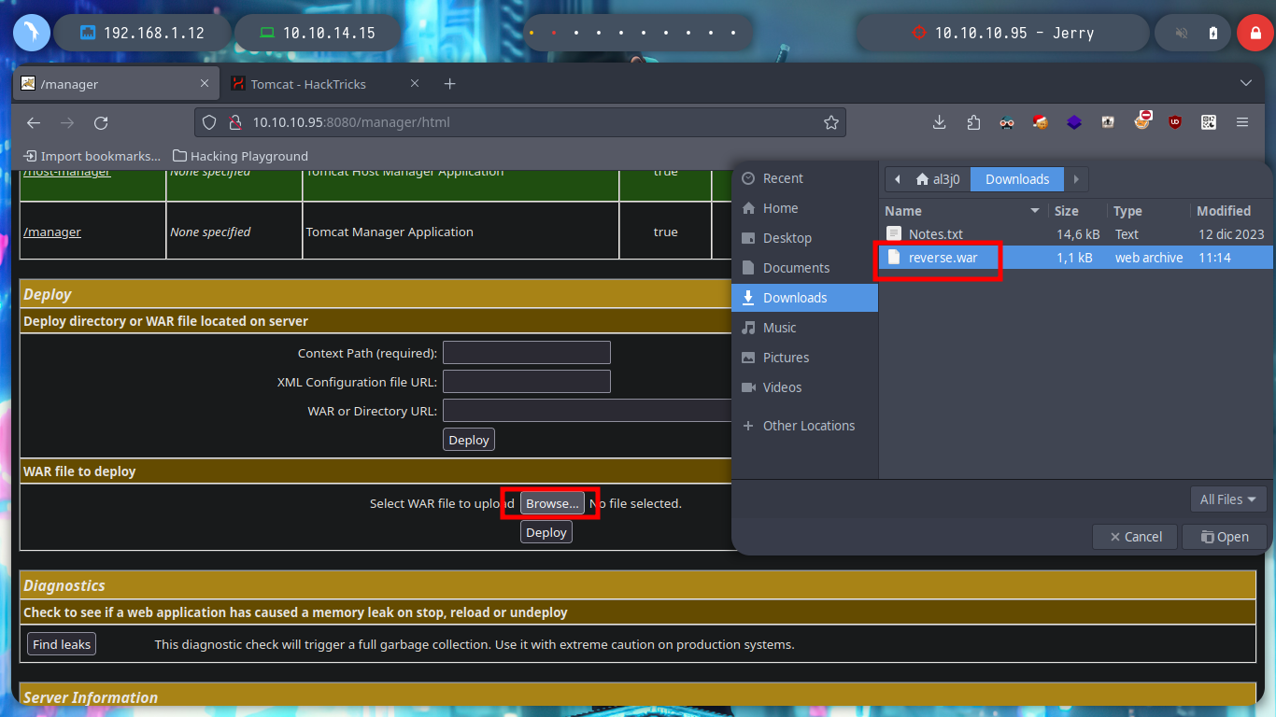Select Pictures in the file dialog sidebar
Screen dimensions: 1276x717
click(805, 358)
